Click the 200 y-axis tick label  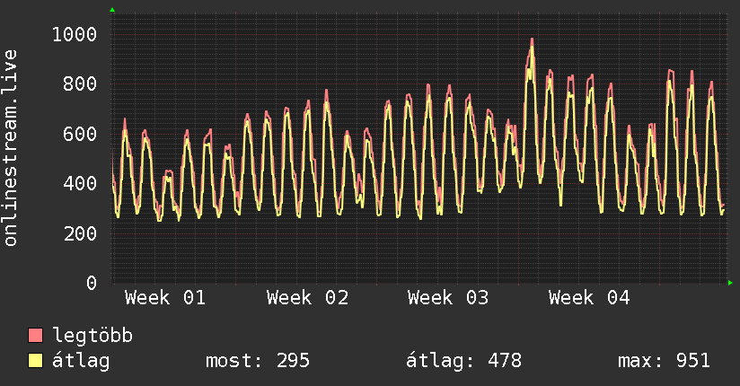coord(80,233)
